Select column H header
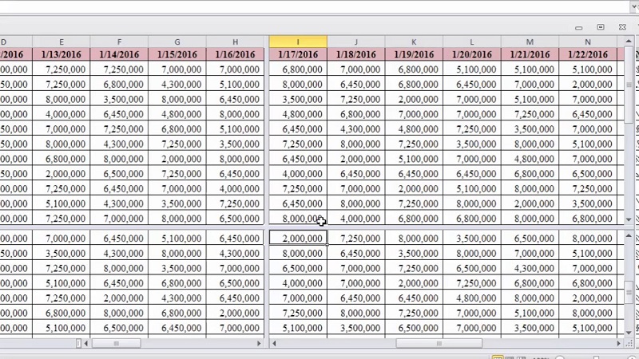 [235, 41]
